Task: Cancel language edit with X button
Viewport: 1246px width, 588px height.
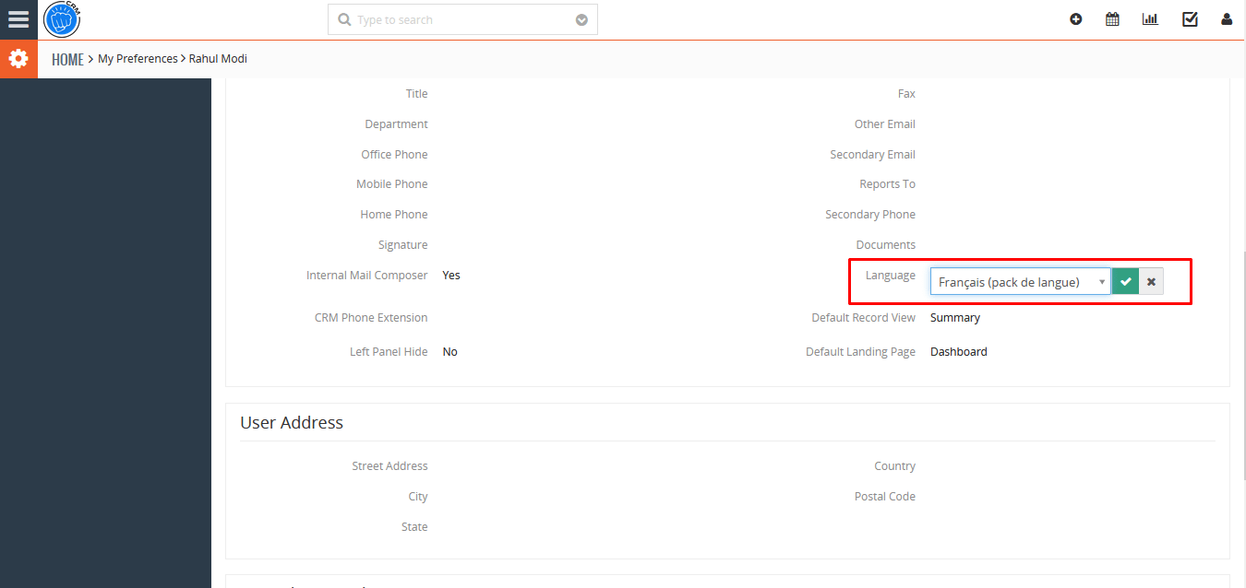Action: click(1150, 281)
